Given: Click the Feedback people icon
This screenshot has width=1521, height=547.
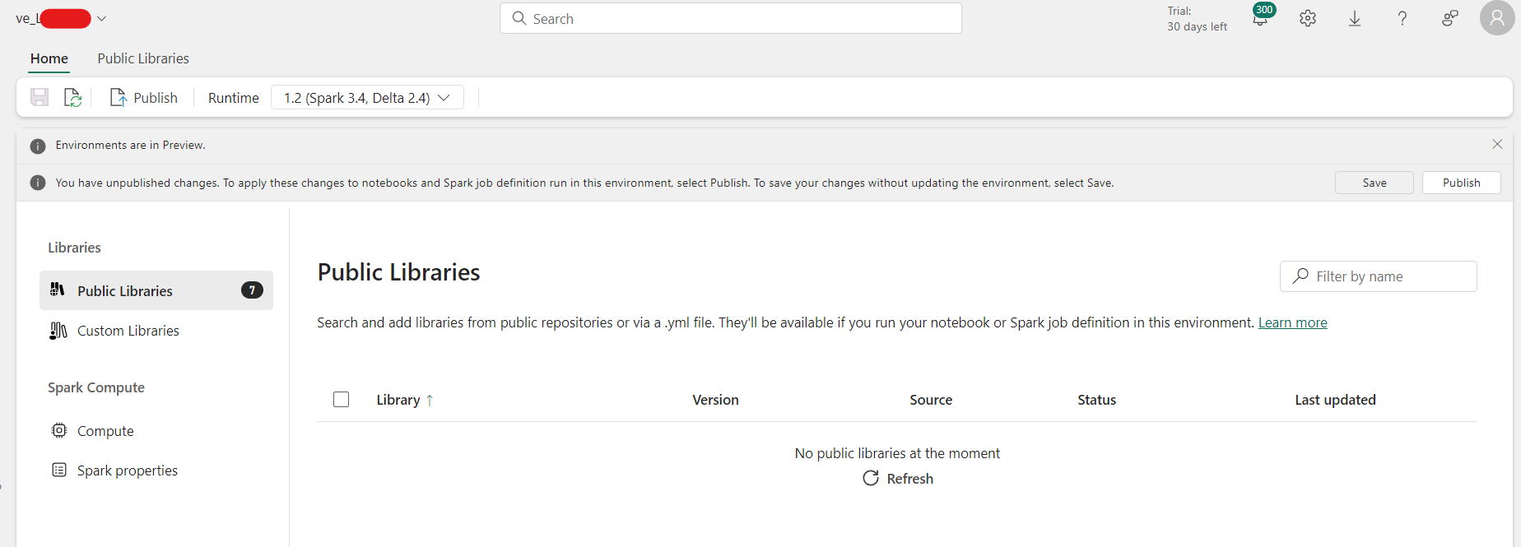Looking at the screenshot, I should point(1450,18).
